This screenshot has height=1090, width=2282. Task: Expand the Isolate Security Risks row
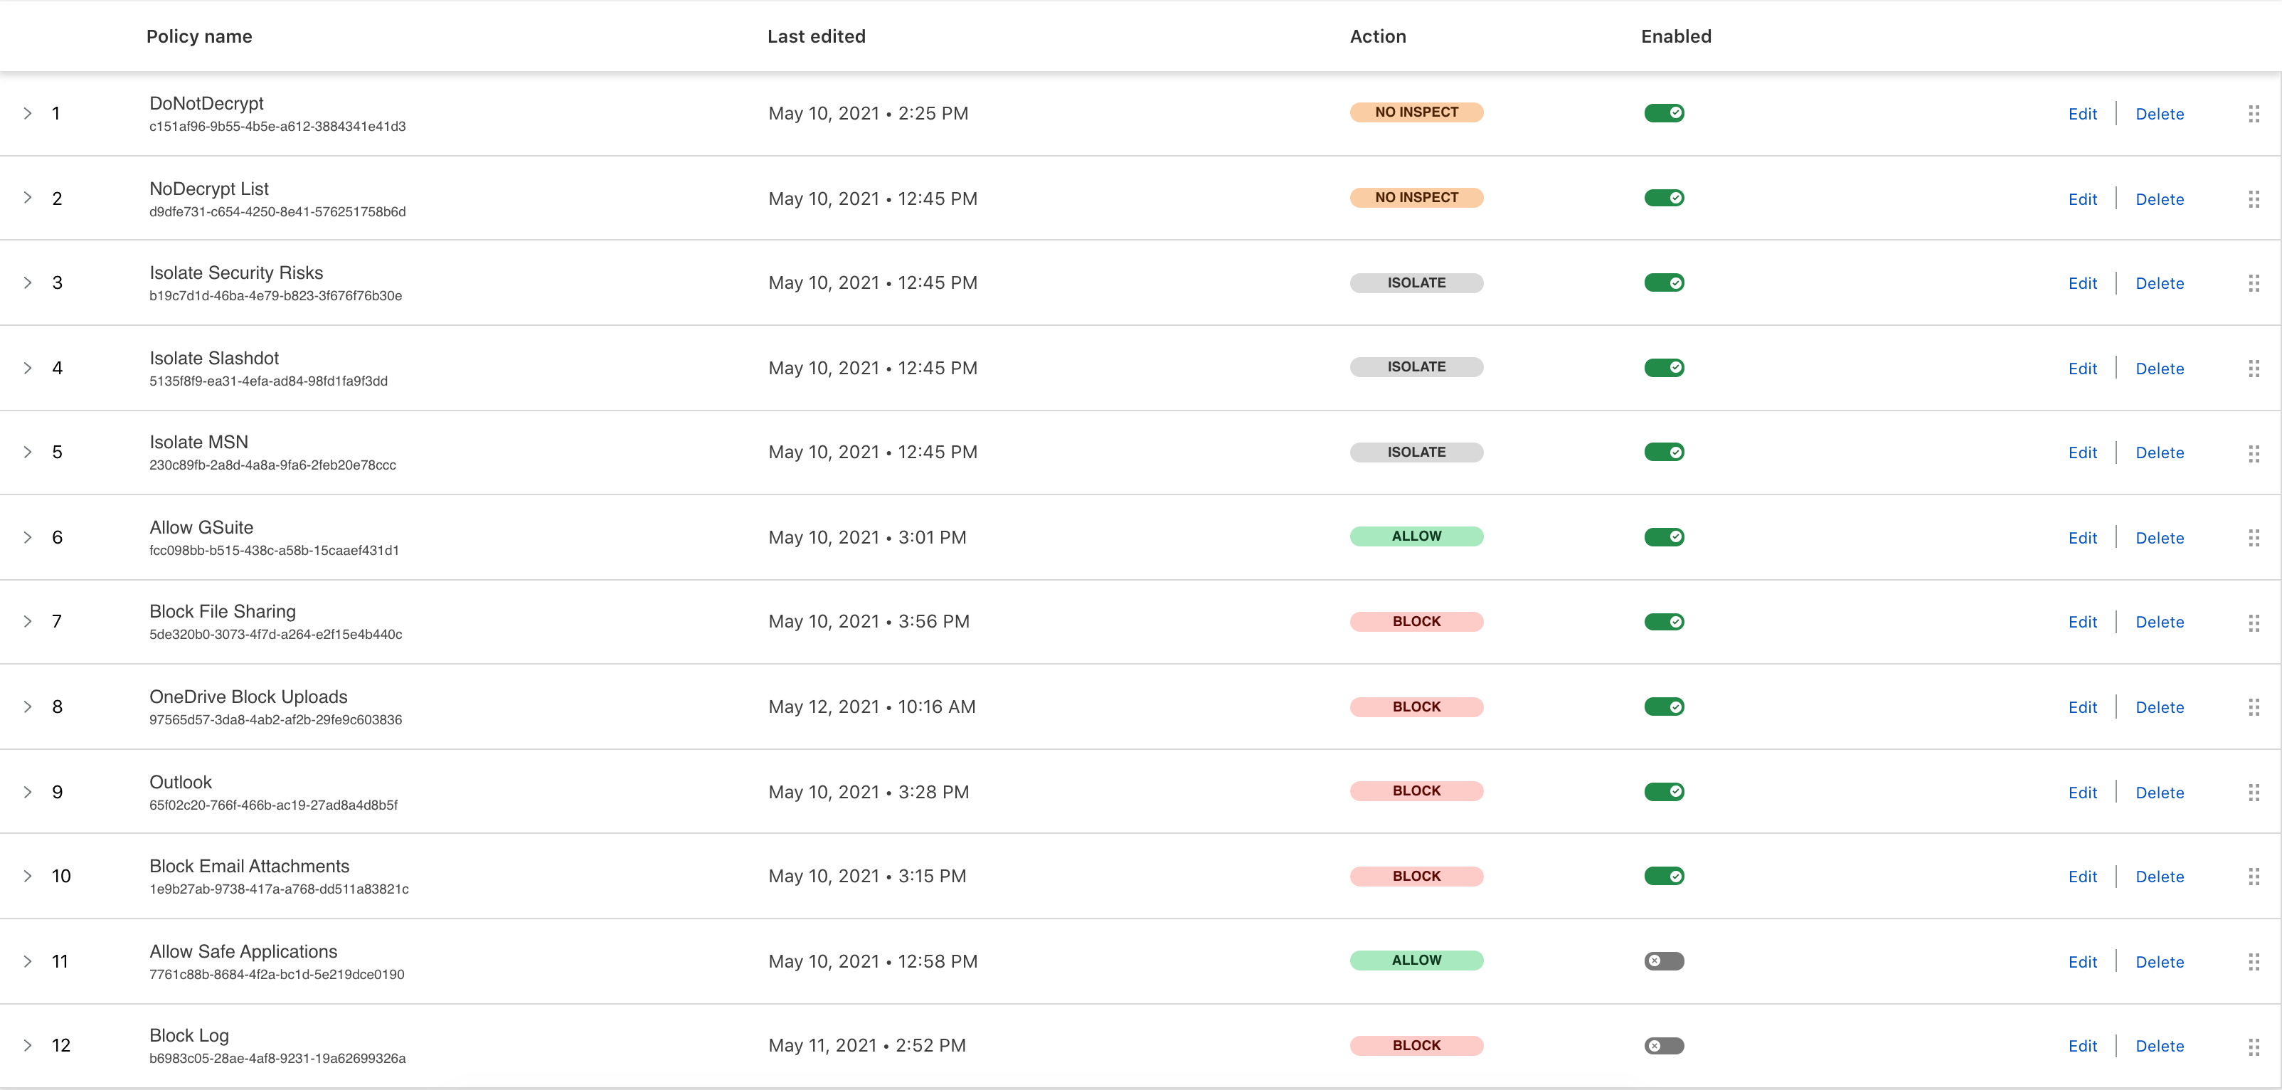pos(28,282)
